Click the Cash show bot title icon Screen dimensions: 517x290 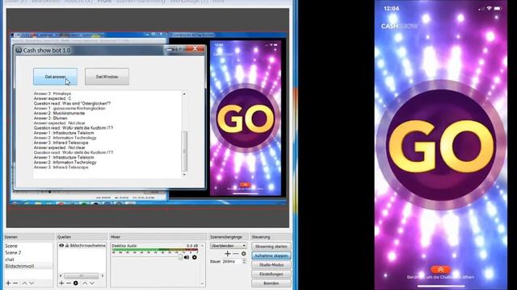(x=19, y=50)
